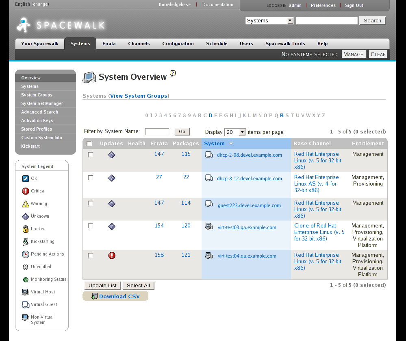The image size is (406, 341).
Task: Click the Manage button
Action: (354, 54)
